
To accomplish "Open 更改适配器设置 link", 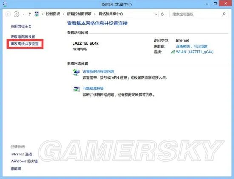I will 23,36.
